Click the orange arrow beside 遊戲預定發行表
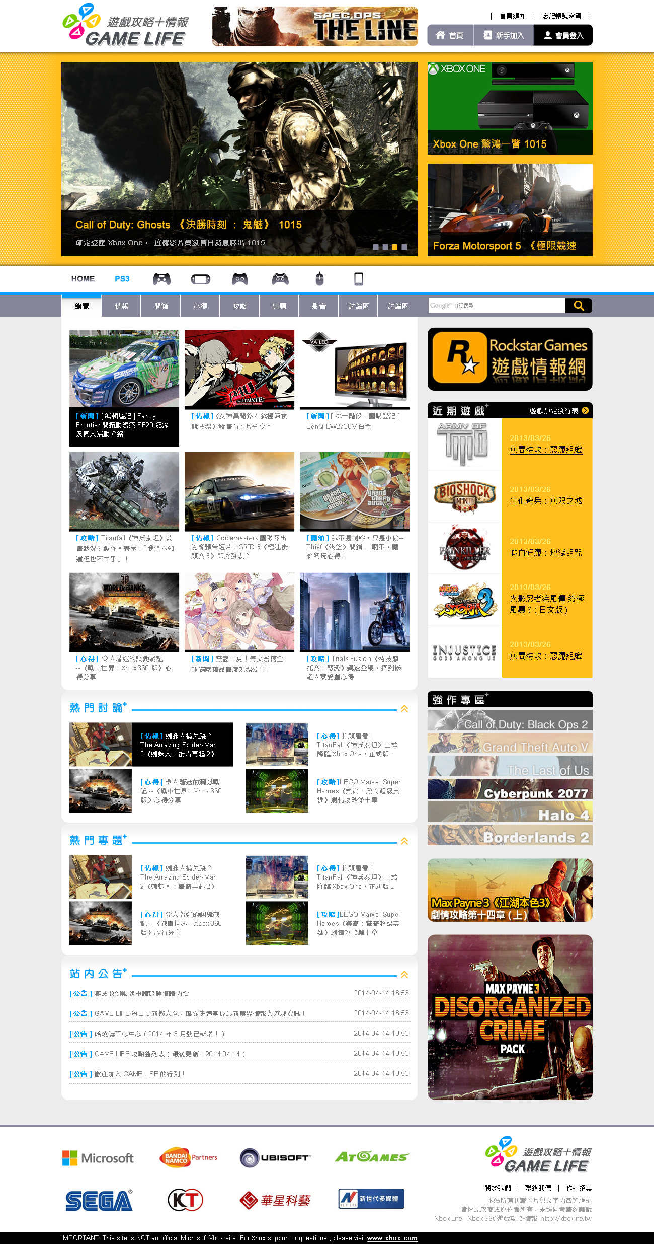 (585, 411)
